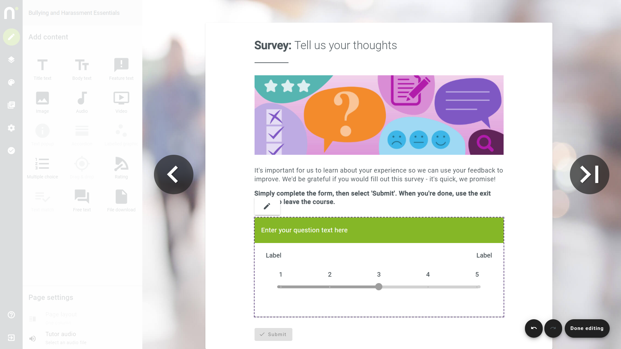Click the pencil edit button above question
Image resolution: width=621 pixels, height=349 pixels.
[267, 206]
